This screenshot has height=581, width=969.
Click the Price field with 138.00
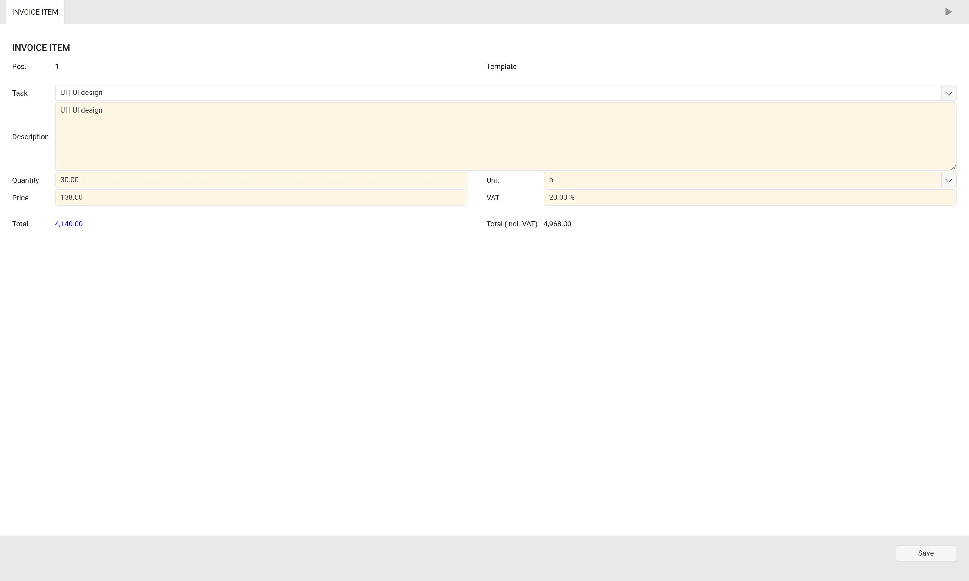pyautogui.click(x=261, y=198)
